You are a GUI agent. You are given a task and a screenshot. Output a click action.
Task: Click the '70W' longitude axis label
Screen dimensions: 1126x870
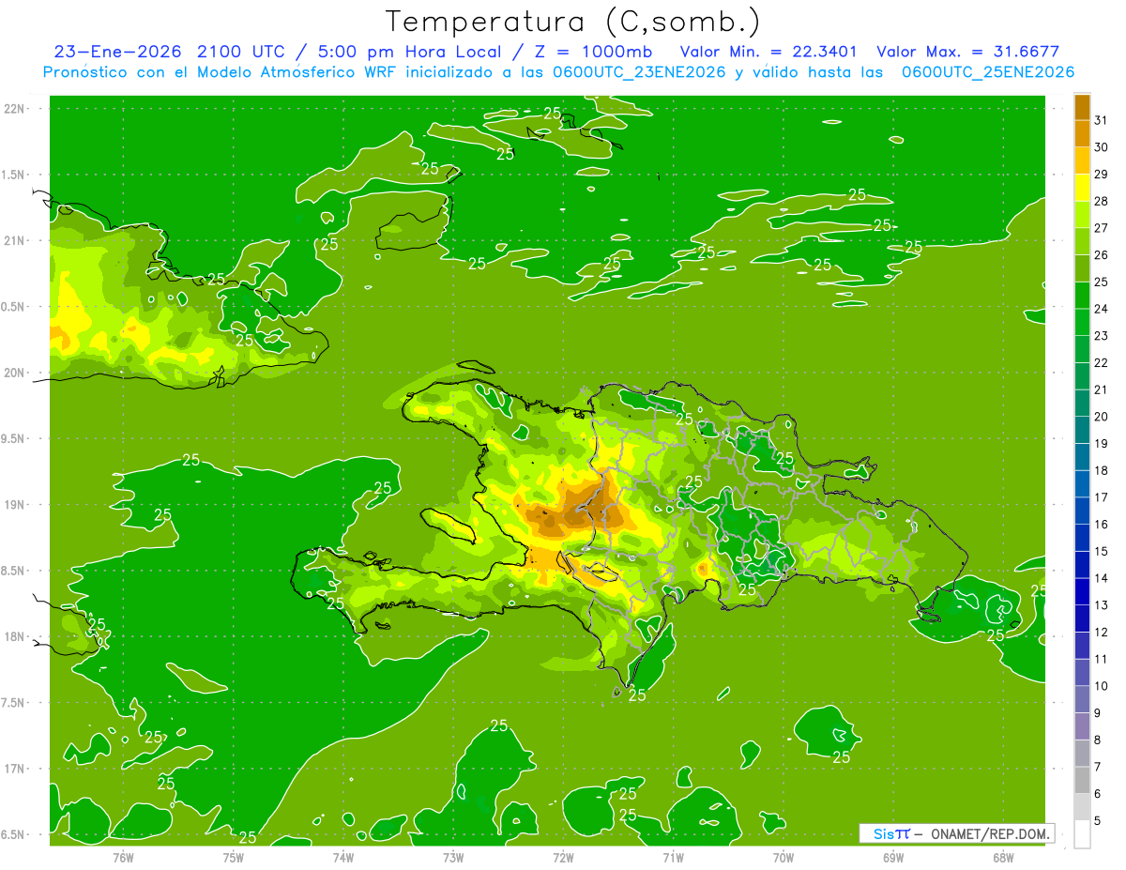pyautogui.click(x=784, y=858)
